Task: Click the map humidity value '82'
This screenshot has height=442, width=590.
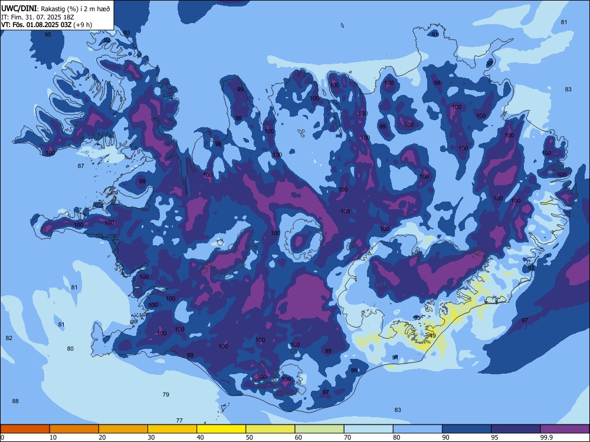Action: click(x=9, y=338)
